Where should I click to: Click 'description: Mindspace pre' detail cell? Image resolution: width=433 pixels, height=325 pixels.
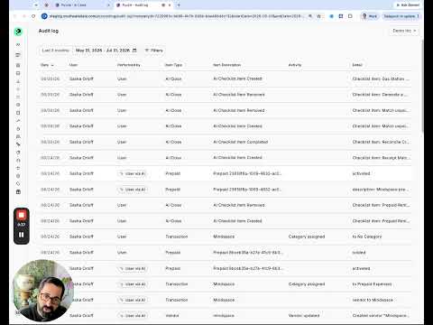pyautogui.click(x=381, y=190)
